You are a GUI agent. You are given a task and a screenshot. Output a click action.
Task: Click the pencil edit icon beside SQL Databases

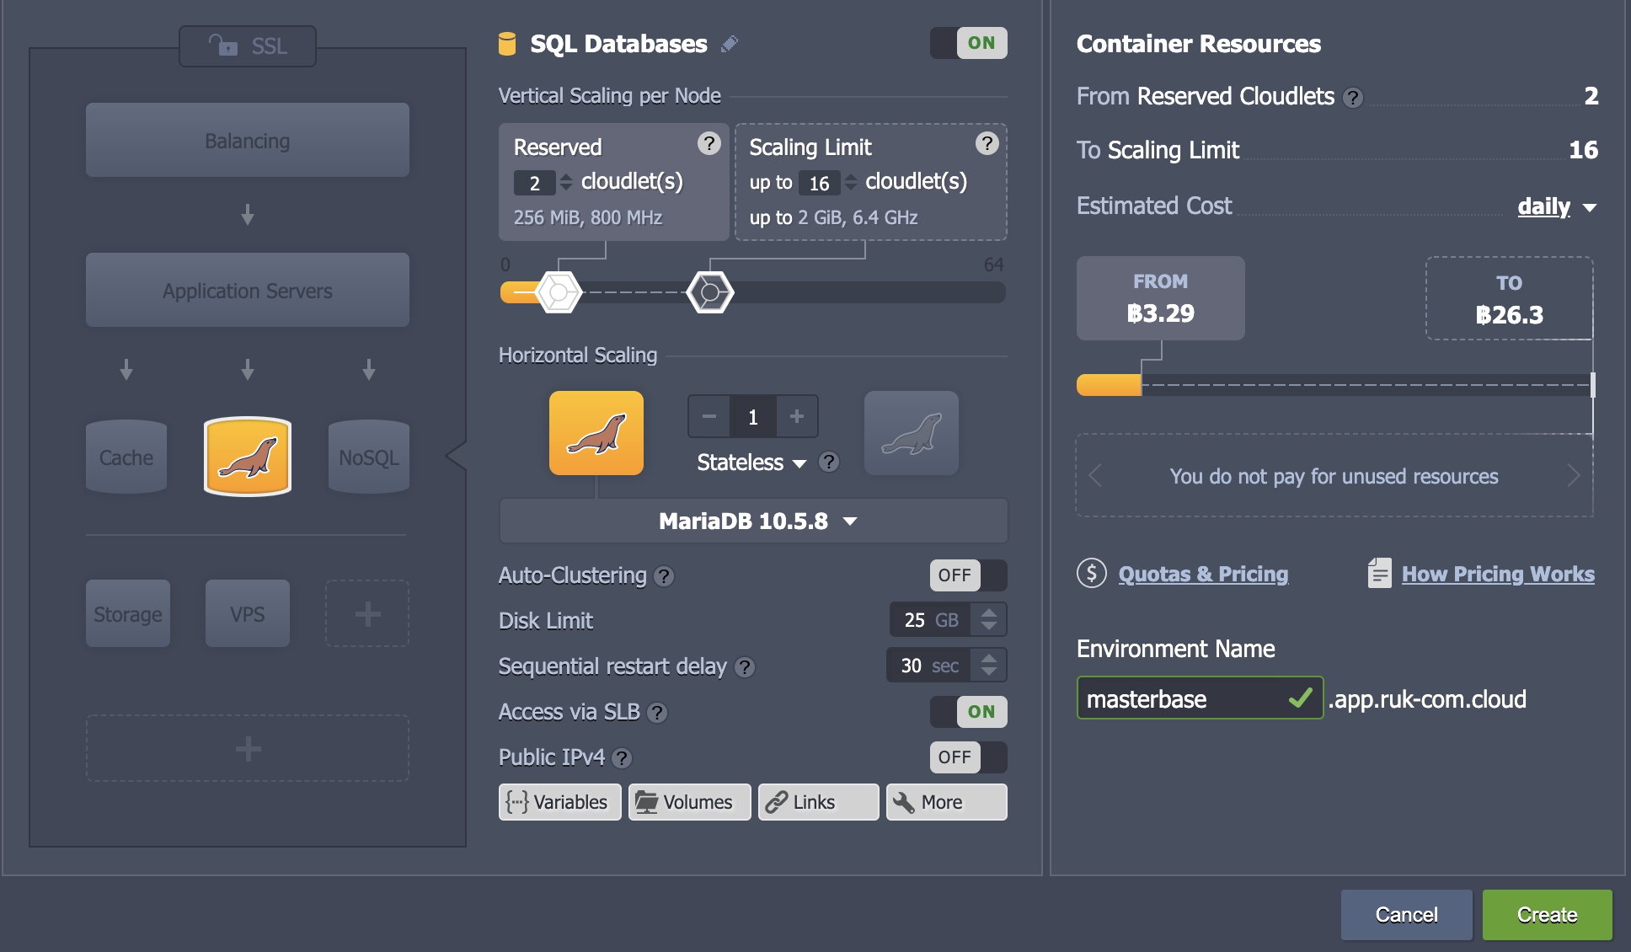pyautogui.click(x=730, y=44)
